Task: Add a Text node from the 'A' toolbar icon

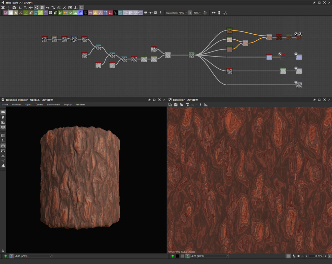Action: pyautogui.click(x=100, y=13)
